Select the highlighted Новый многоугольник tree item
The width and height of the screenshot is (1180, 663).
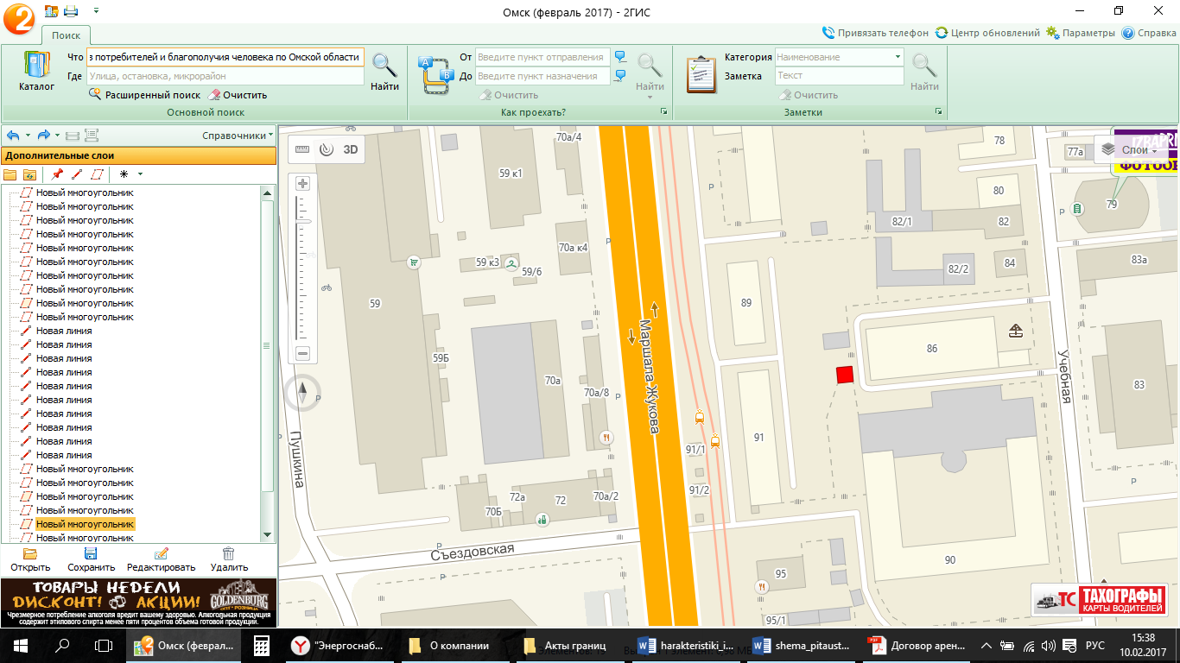[85, 524]
